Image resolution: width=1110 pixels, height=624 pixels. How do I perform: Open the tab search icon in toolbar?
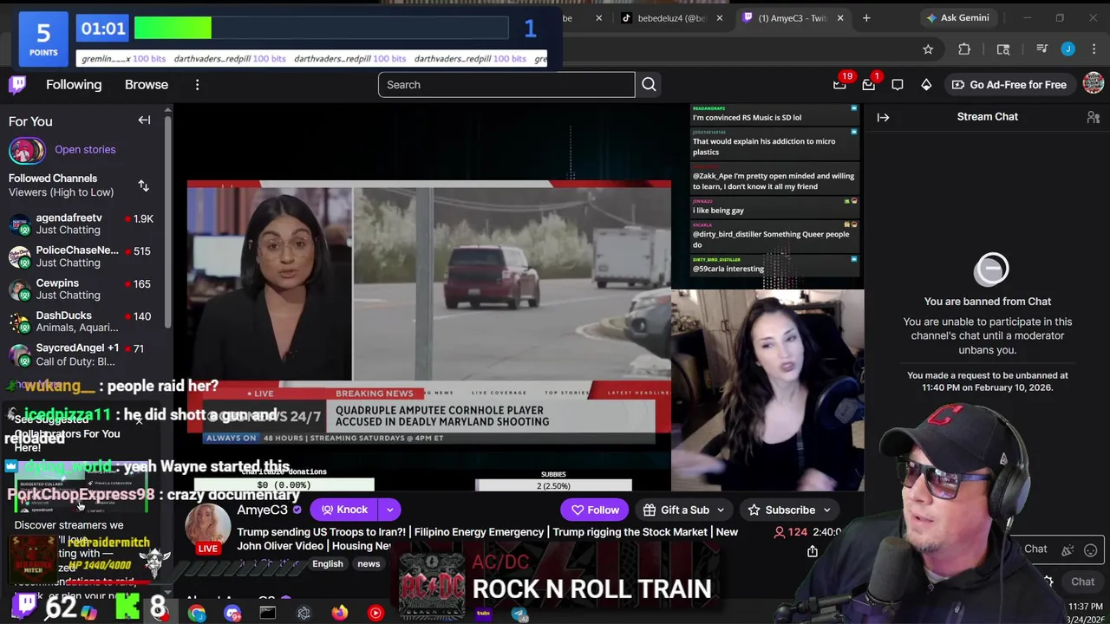click(1003, 49)
